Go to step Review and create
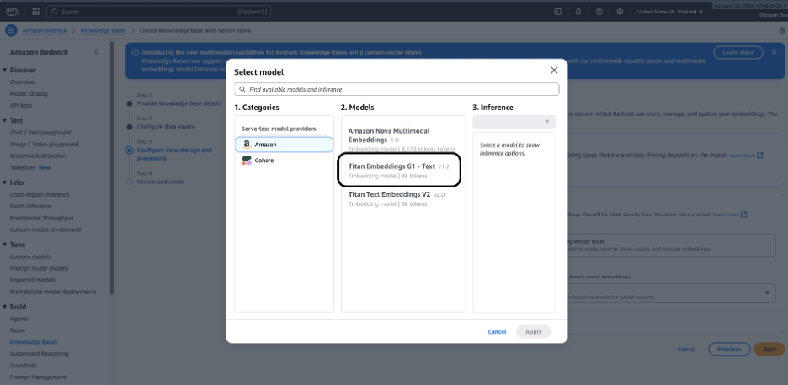This screenshot has width=788, height=385. [161, 182]
